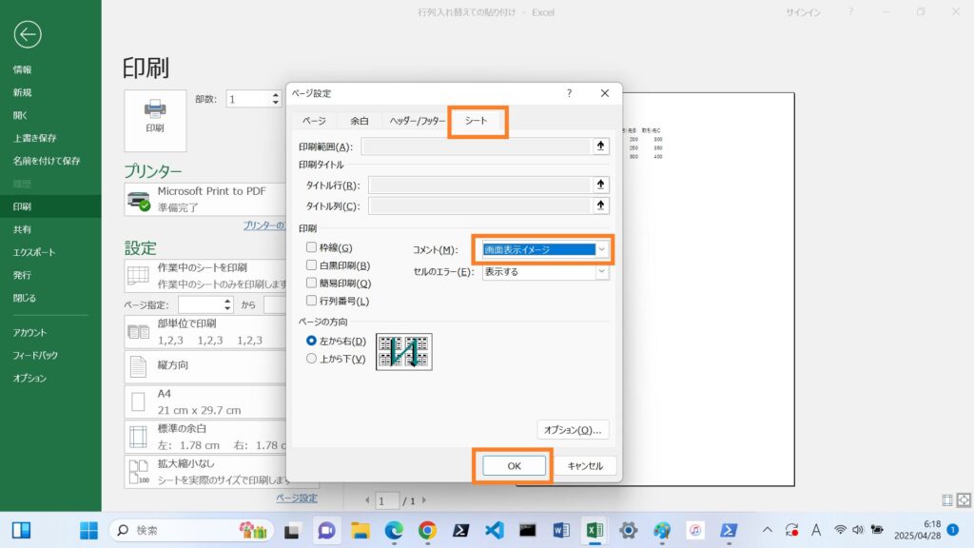Show hidden tray icons chevron
The width and height of the screenshot is (974, 548).
768,530
